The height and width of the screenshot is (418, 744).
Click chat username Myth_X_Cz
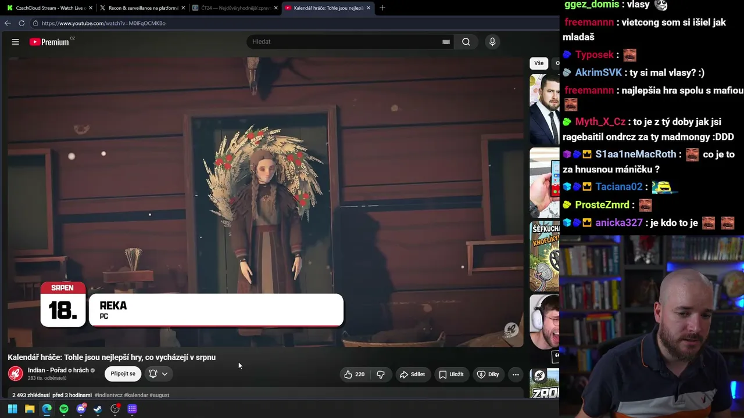click(x=600, y=122)
